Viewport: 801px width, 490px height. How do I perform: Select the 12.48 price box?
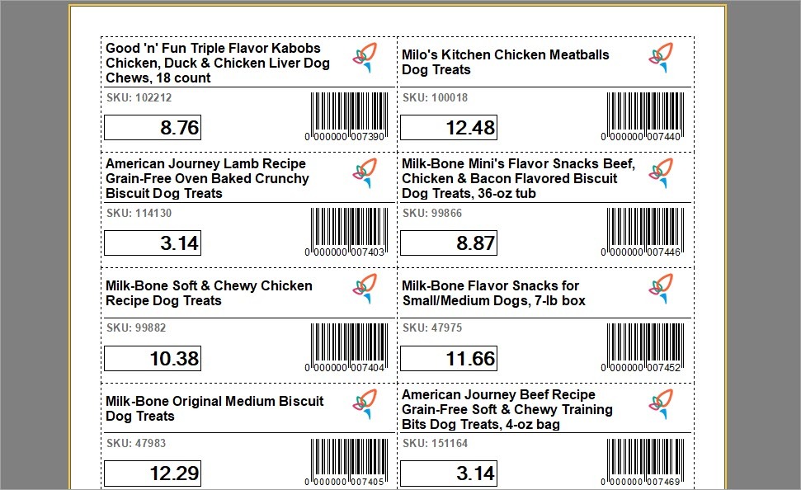(449, 128)
